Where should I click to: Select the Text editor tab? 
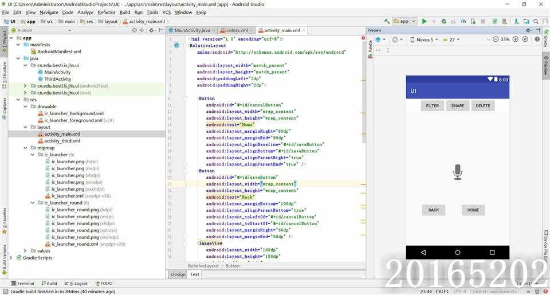(x=194, y=274)
